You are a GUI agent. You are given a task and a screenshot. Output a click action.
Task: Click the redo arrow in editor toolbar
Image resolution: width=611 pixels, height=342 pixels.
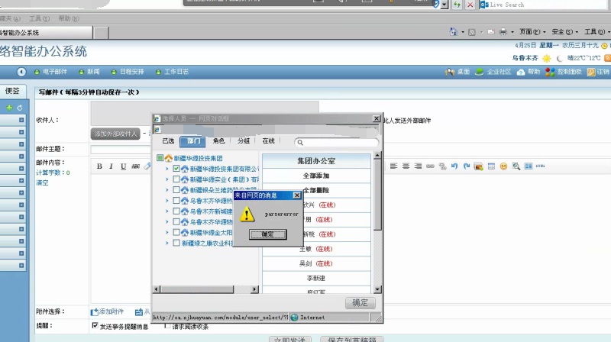click(x=467, y=166)
